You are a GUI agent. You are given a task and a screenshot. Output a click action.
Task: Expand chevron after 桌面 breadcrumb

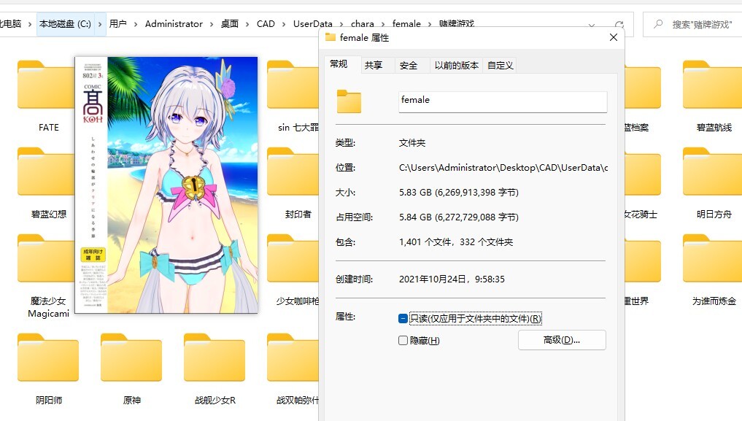(x=247, y=24)
